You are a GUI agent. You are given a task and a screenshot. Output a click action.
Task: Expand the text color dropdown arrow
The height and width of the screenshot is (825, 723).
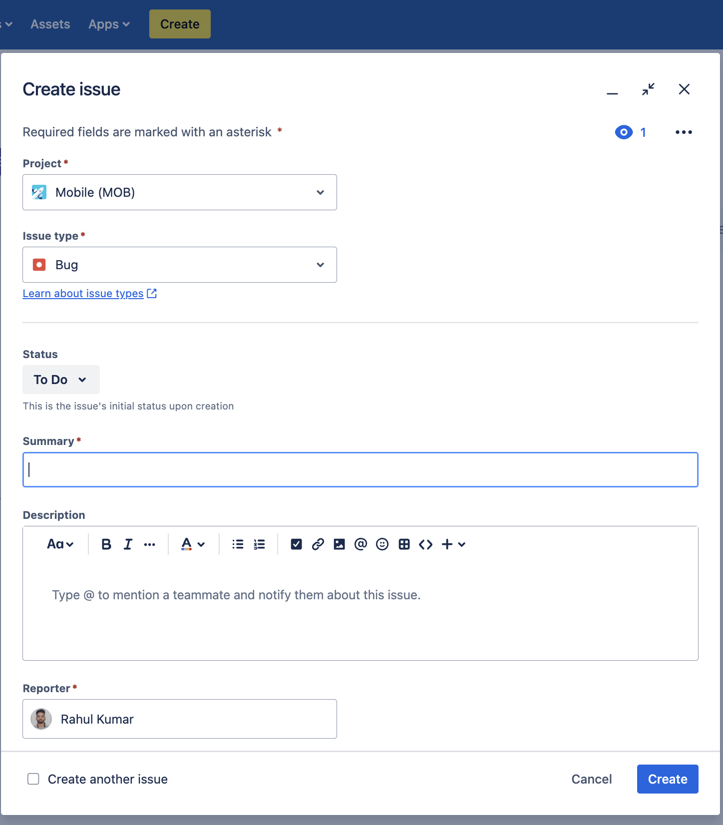[201, 544]
